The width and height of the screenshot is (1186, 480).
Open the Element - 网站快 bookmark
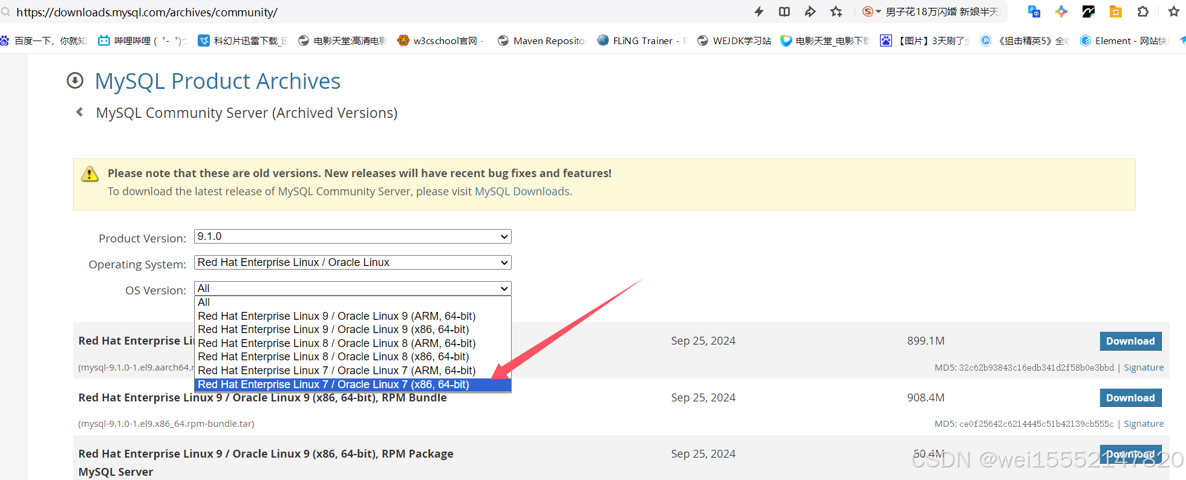coord(1124,41)
